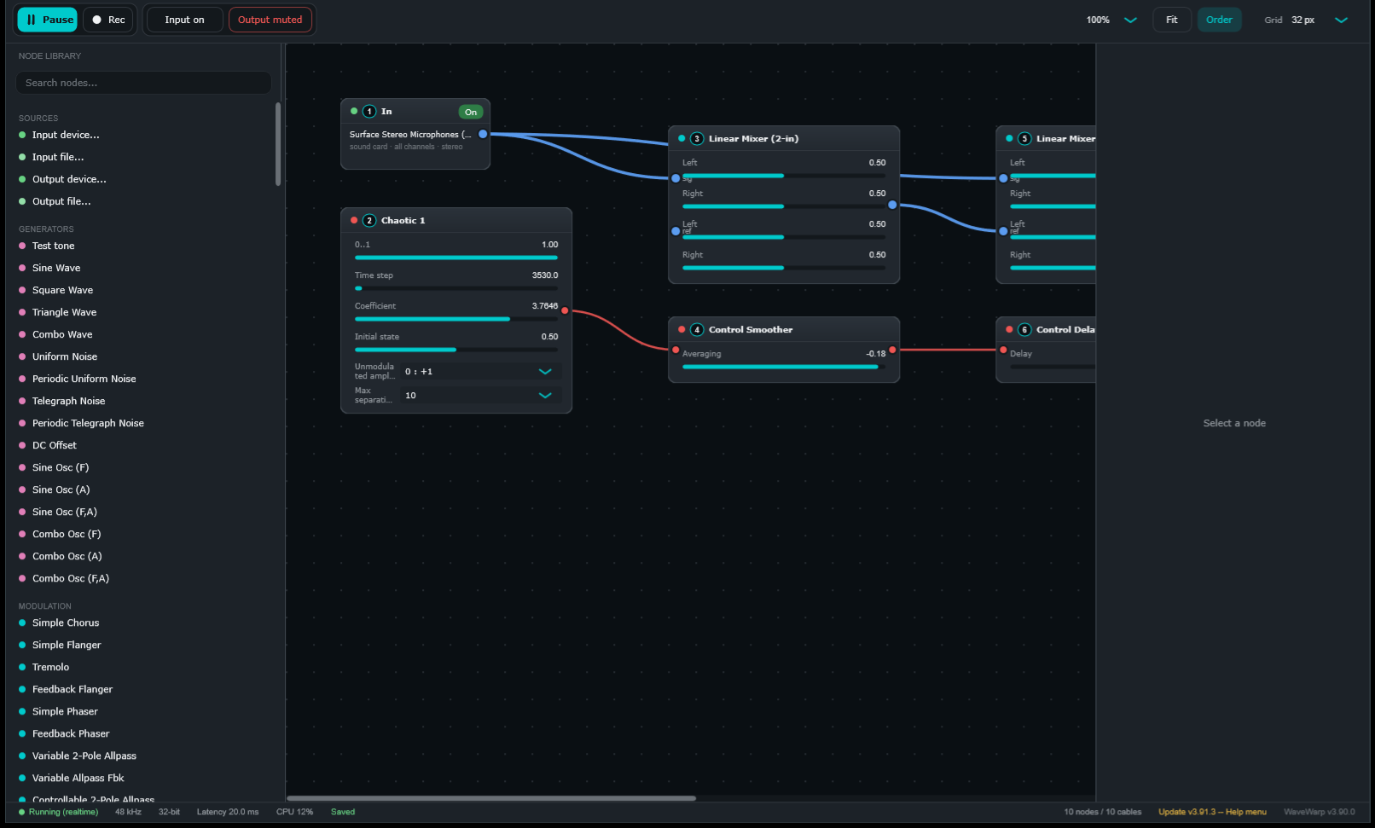The width and height of the screenshot is (1375, 828).
Task: Toggle the On switch of the In node
Action: 471,112
